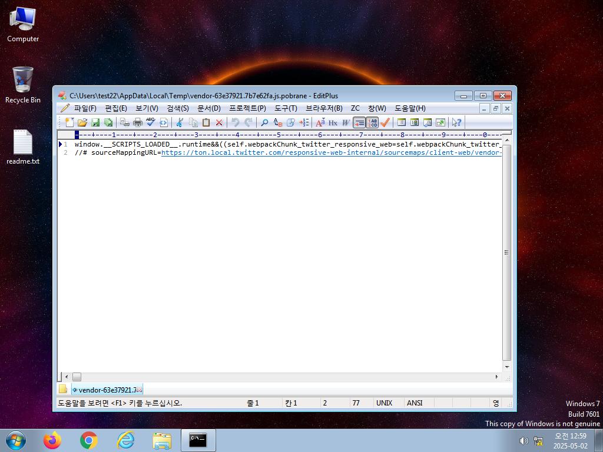This screenshot has height=452, width=603.
Task: Open a file with the folder icon
Action: coord(82,122)
